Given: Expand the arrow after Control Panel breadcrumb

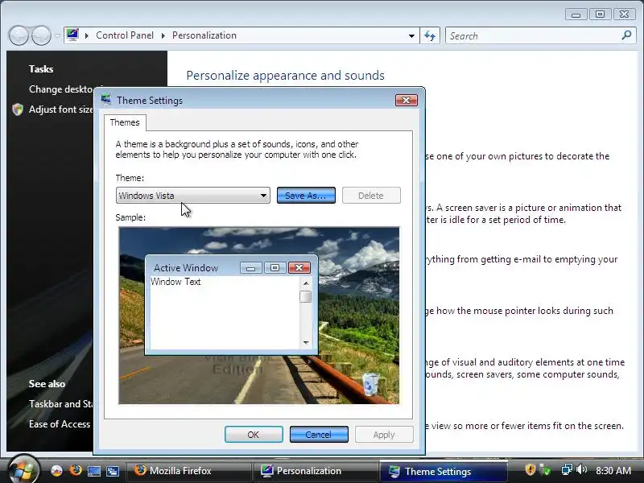Looking at the screenshot, I should tap(163, 35).
